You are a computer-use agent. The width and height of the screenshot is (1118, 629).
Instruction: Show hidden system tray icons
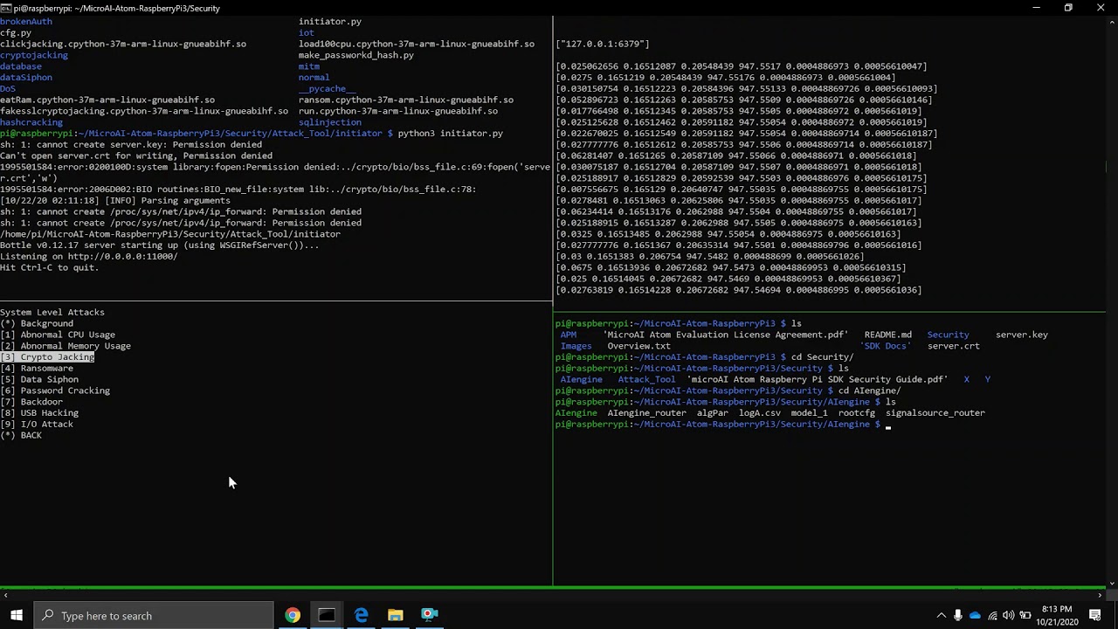click(941, 616)
